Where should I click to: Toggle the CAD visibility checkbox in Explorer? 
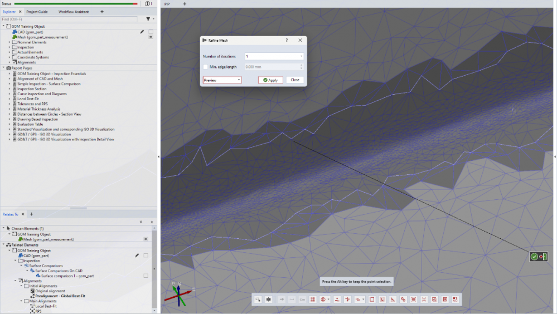click(x=151, y=32)
